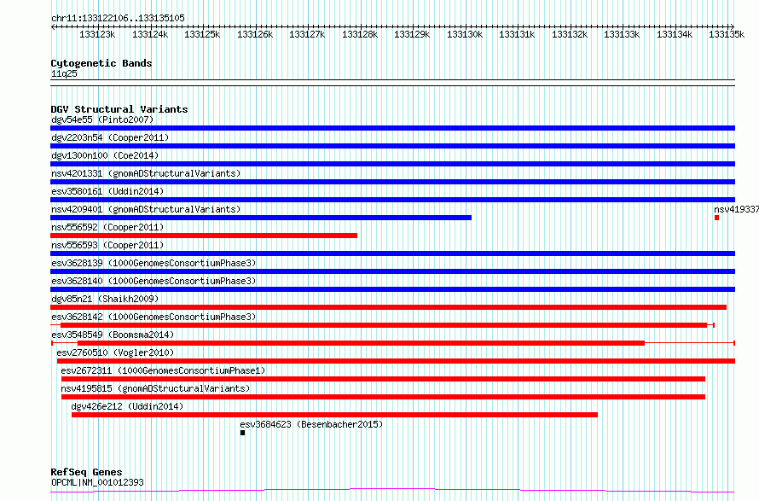Click the 133131k ruler tick label
Image resolution: width=759 pixels, height=501 pixels.
click(x=517, y=34)
